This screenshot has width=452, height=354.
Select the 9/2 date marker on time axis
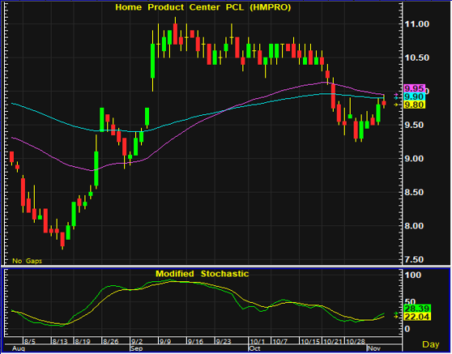click(137, 342)
